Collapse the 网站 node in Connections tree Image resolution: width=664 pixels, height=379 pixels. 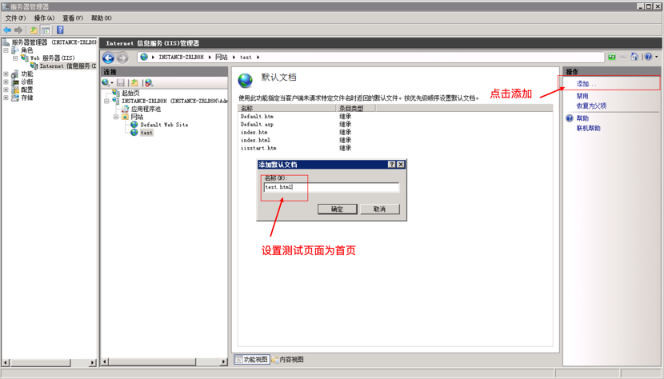[116, 117]
